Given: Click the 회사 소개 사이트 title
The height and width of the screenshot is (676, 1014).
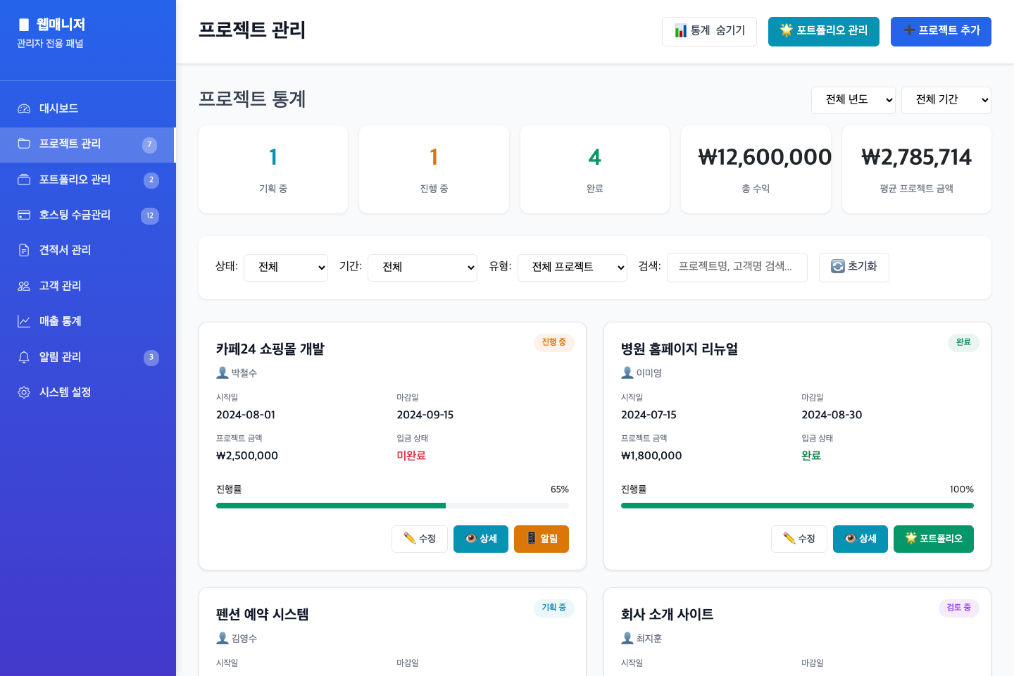Looking at the screenshot, I should (668, 615).
